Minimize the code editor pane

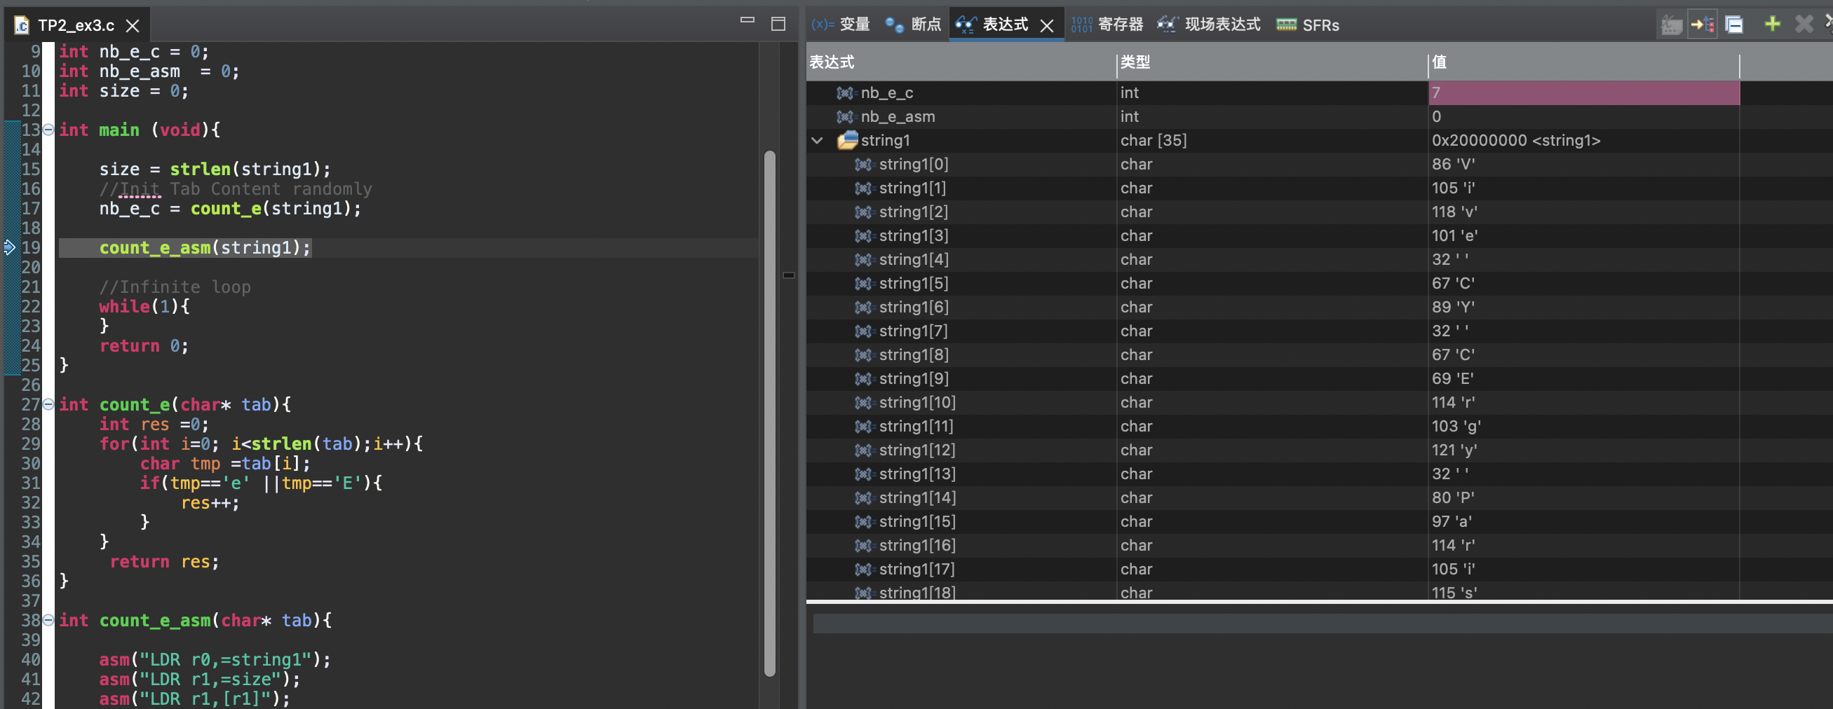[x=746, y=20]
